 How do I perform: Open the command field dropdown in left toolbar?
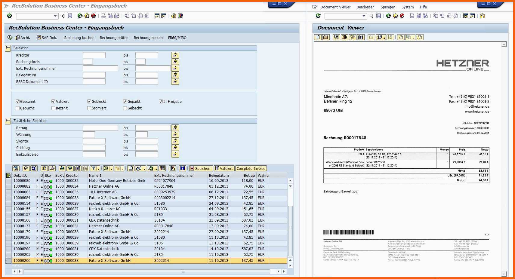(55, 16)
